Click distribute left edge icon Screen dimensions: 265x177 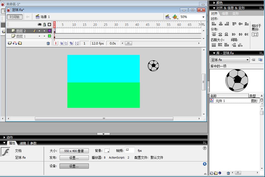(234, 35)
